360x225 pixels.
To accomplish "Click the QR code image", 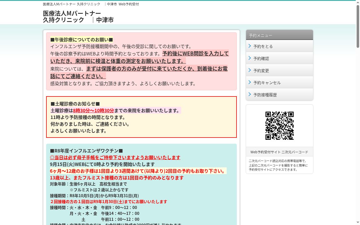I will tap(280, 126).
